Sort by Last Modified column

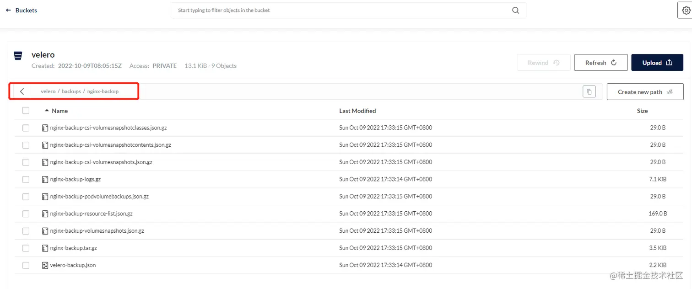(357, 111)
